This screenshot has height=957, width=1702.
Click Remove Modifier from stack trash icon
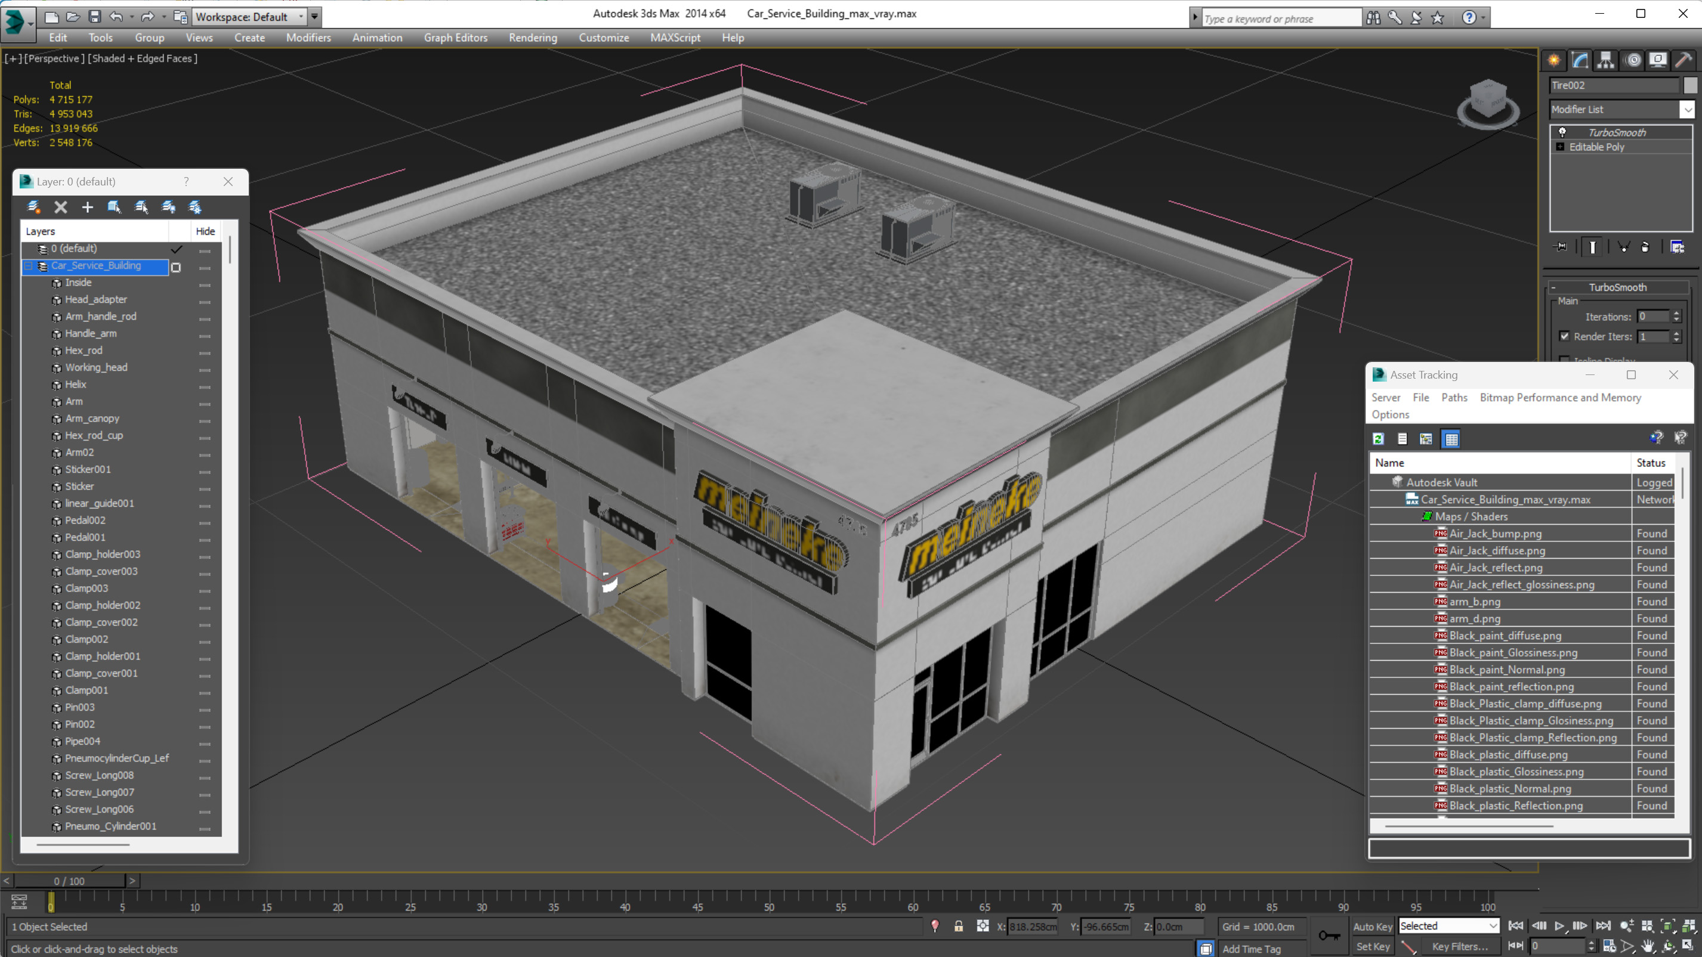click(x=1645, y=247)
